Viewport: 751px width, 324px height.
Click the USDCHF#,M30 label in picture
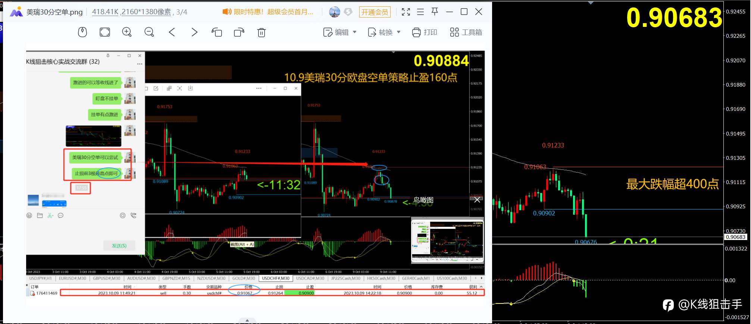(x=276, y=278)
